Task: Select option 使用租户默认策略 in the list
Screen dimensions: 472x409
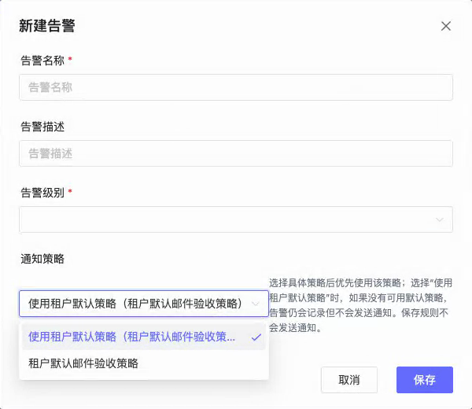Action: (144, 337)
